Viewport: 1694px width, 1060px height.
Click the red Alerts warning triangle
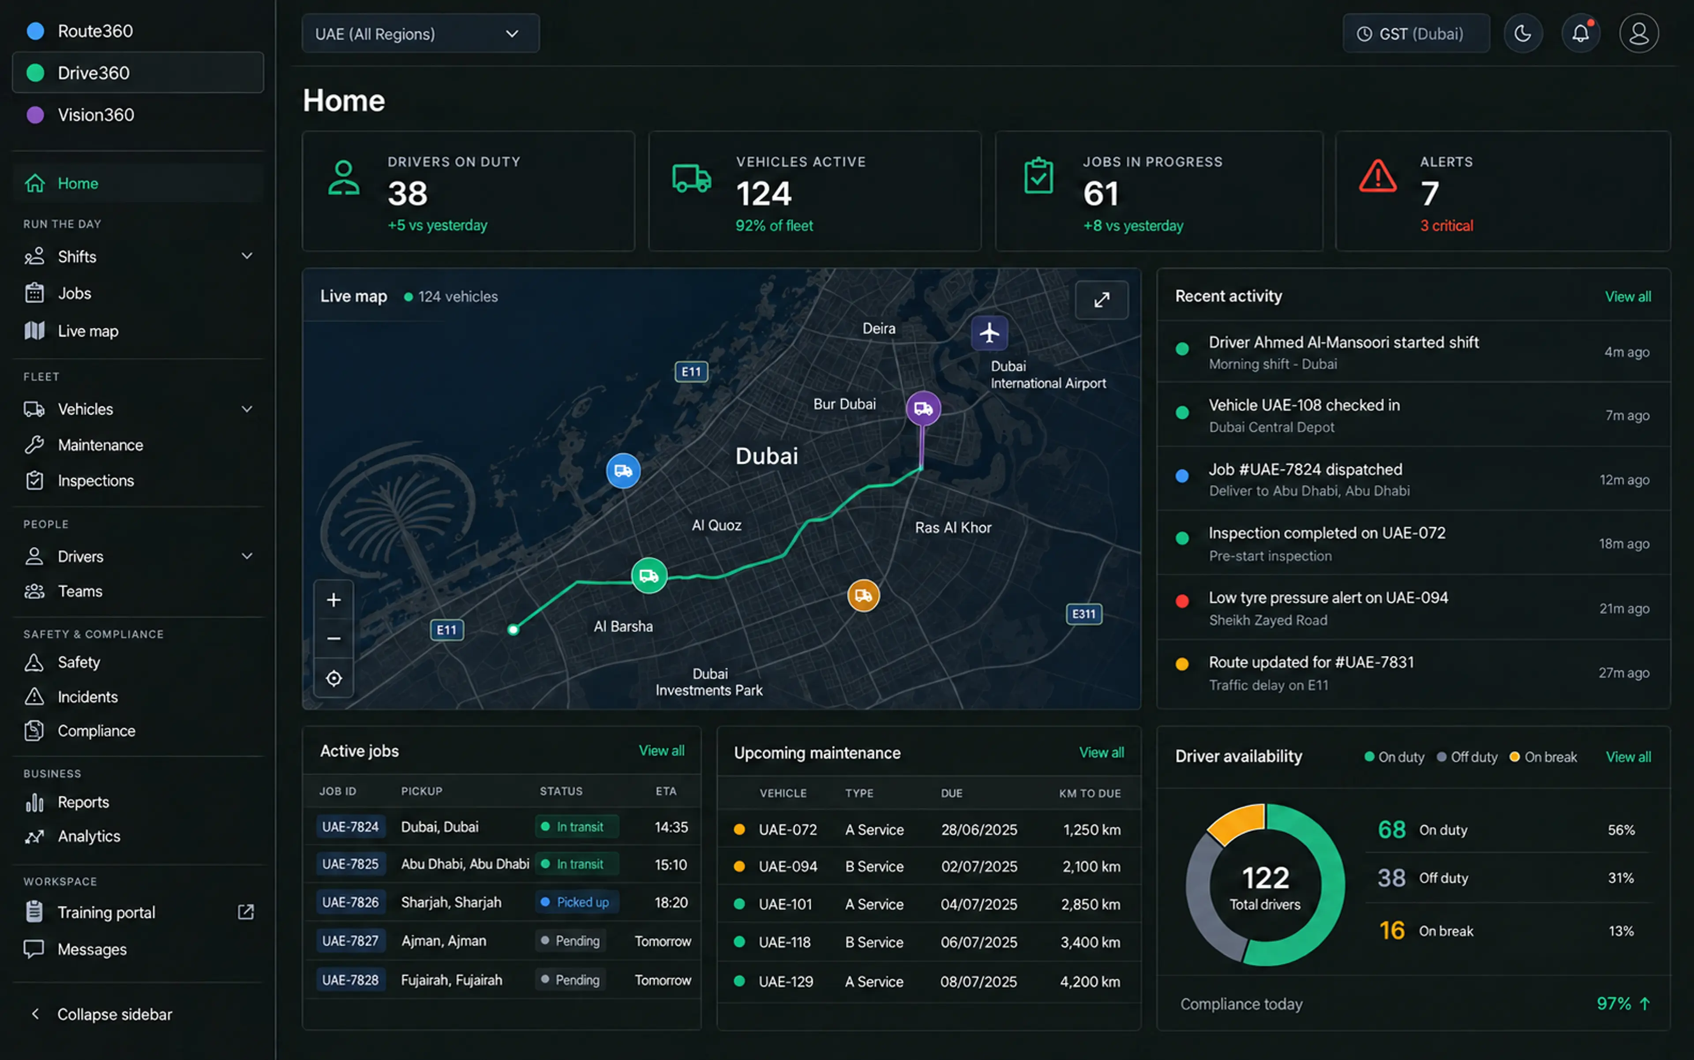[x=1377, y=177]
